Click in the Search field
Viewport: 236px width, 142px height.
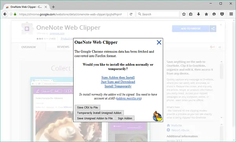pos(158,14)
